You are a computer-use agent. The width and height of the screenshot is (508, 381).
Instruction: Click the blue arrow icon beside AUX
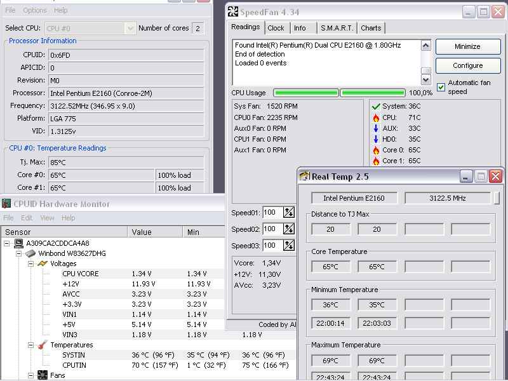[376, 128]
